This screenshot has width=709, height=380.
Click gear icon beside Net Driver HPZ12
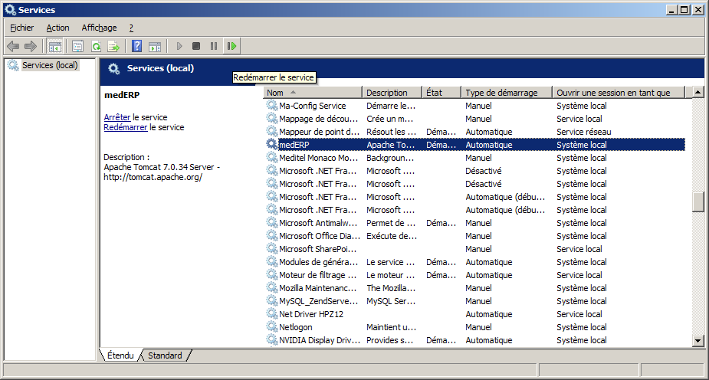(x=271, y=313)
